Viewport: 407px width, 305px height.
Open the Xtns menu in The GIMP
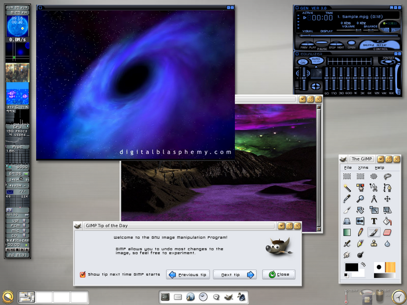[363, 167]
